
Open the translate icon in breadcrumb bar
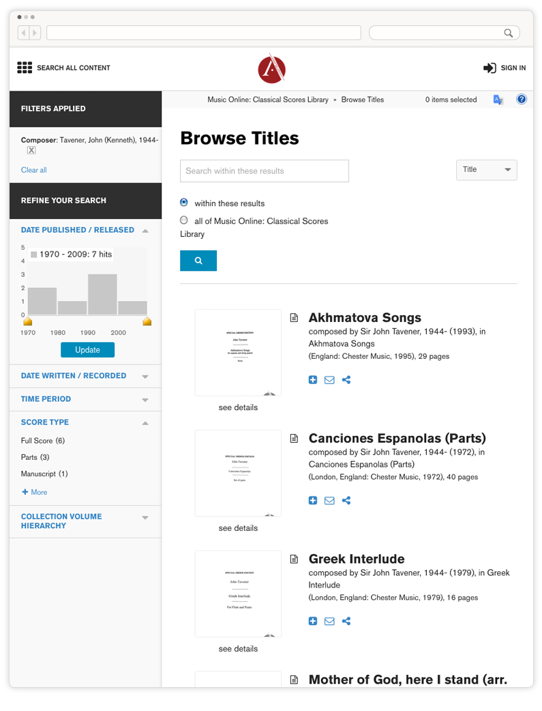click(498, 100)
